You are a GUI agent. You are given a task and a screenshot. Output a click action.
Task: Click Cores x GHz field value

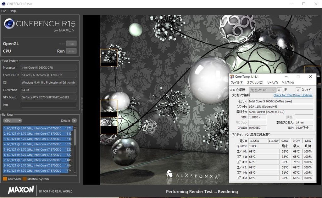point(48,75)
